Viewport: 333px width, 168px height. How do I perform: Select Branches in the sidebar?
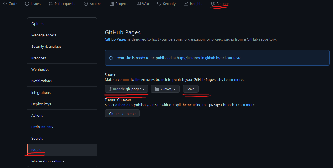point(38,58)
